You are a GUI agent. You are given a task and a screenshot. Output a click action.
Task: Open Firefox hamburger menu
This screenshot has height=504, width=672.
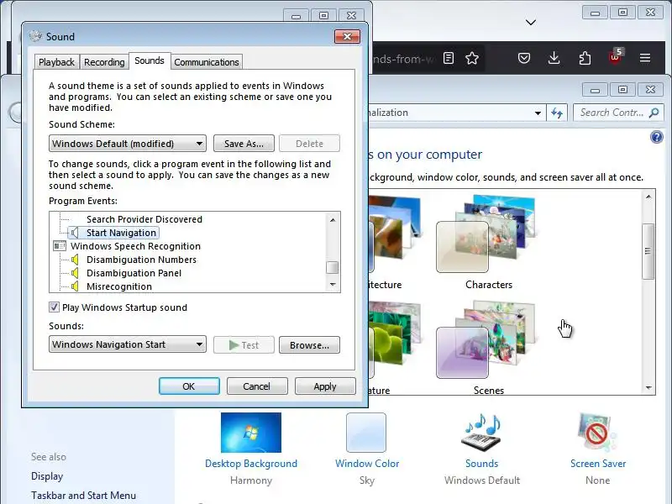pos(645,58)
